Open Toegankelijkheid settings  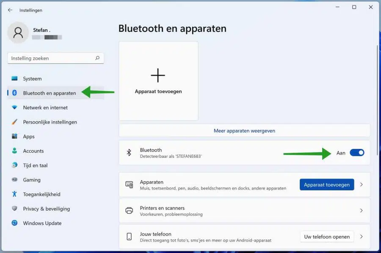click(x=55, y=194)
